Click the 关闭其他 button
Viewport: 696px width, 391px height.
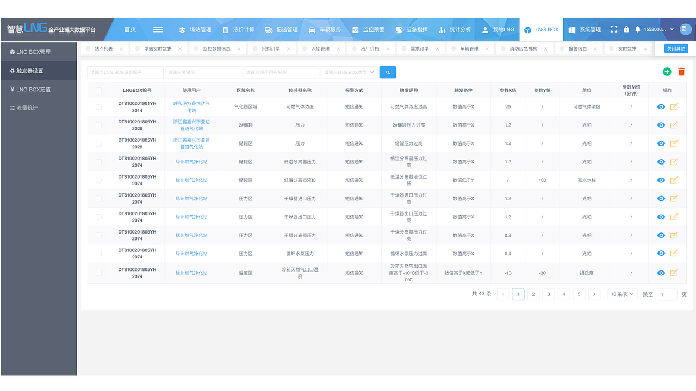(x=676, y=49)
